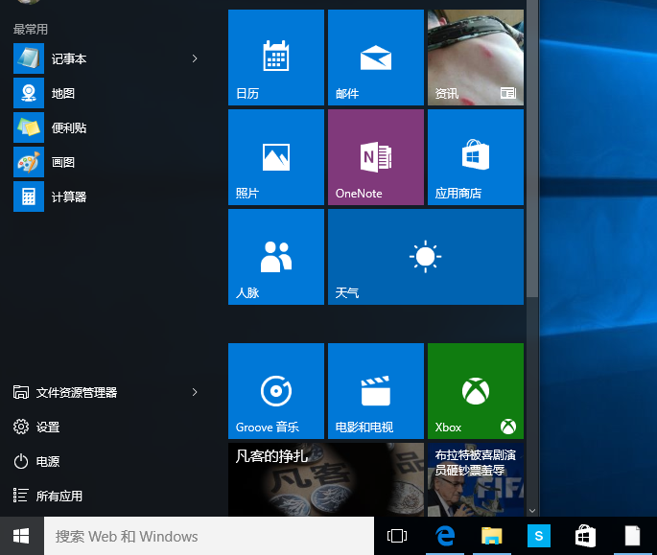This screenshot has height=555, width=657.
Task: Open the 人脉 people tile
Action: point(276,257)
